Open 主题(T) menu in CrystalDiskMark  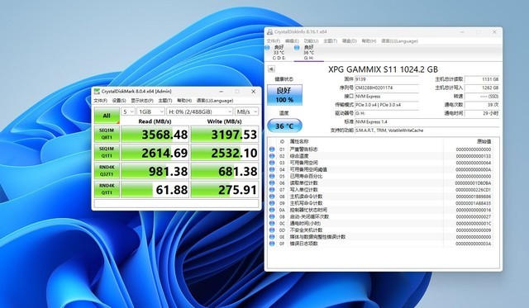point(165,101)
